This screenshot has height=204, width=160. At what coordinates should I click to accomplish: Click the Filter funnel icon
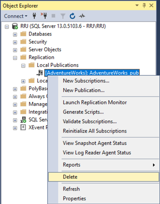tap(63, 16)
